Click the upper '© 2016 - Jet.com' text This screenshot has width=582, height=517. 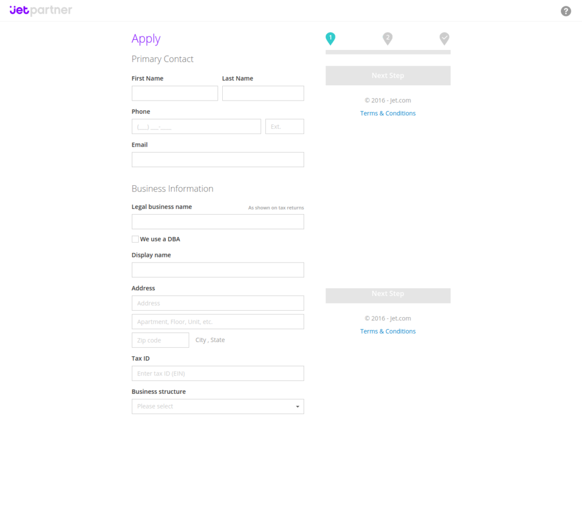tap(388, 100)
